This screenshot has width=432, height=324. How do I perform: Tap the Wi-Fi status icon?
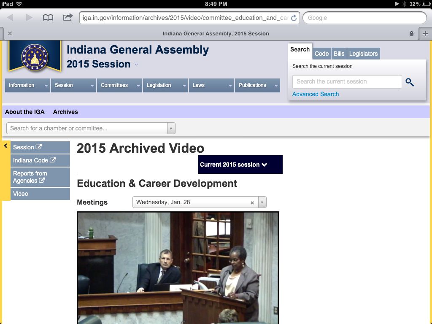click(x=19, y=4)
